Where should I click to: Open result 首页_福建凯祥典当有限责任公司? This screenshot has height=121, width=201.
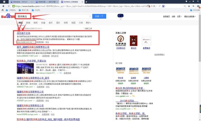coord(33,47)
